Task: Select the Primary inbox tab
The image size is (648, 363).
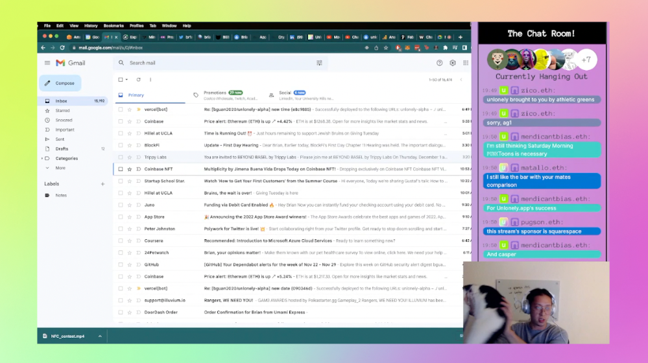Action: 150,95
